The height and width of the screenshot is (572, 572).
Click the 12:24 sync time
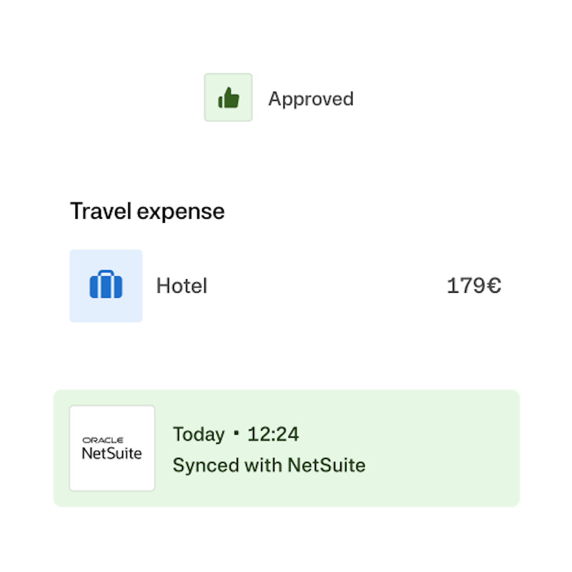(273, 434)
